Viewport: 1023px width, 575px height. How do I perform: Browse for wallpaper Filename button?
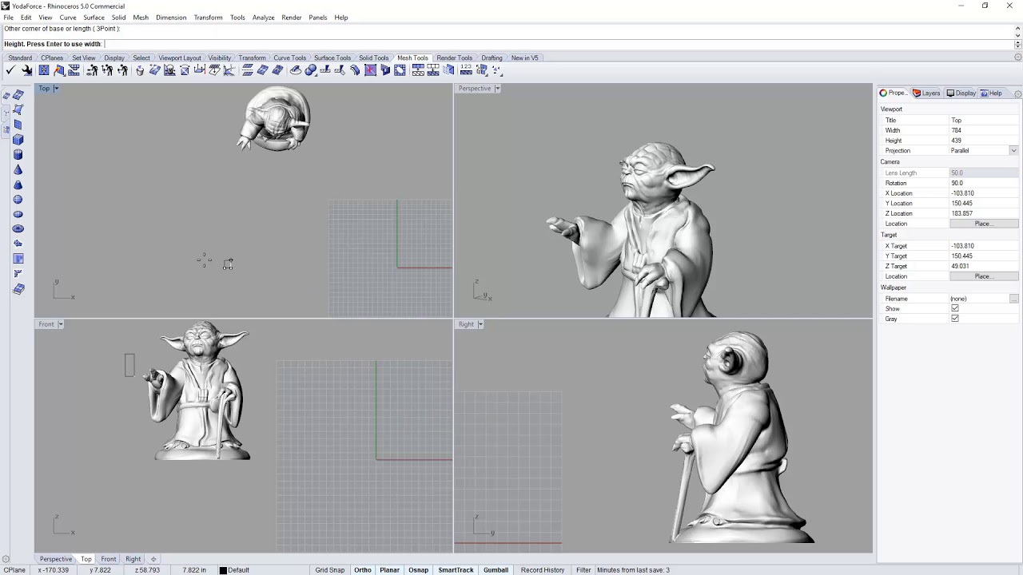pyautogui.click(x=1013, y=299)
